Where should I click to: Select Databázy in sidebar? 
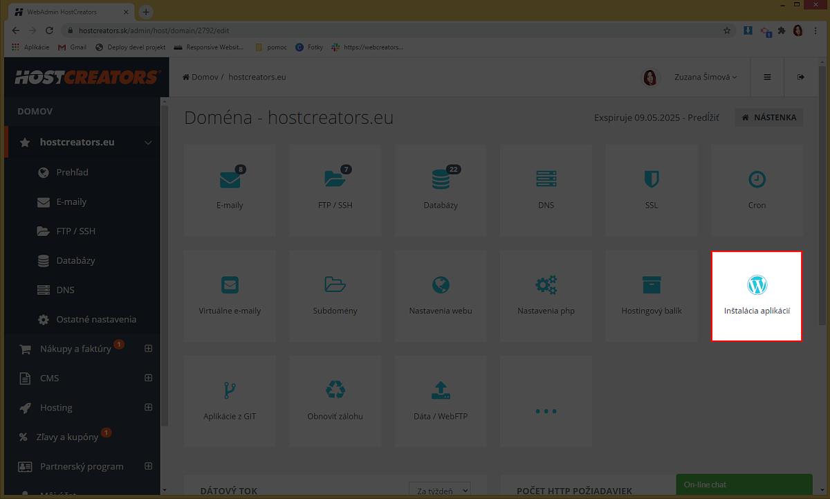click(75, 261)
